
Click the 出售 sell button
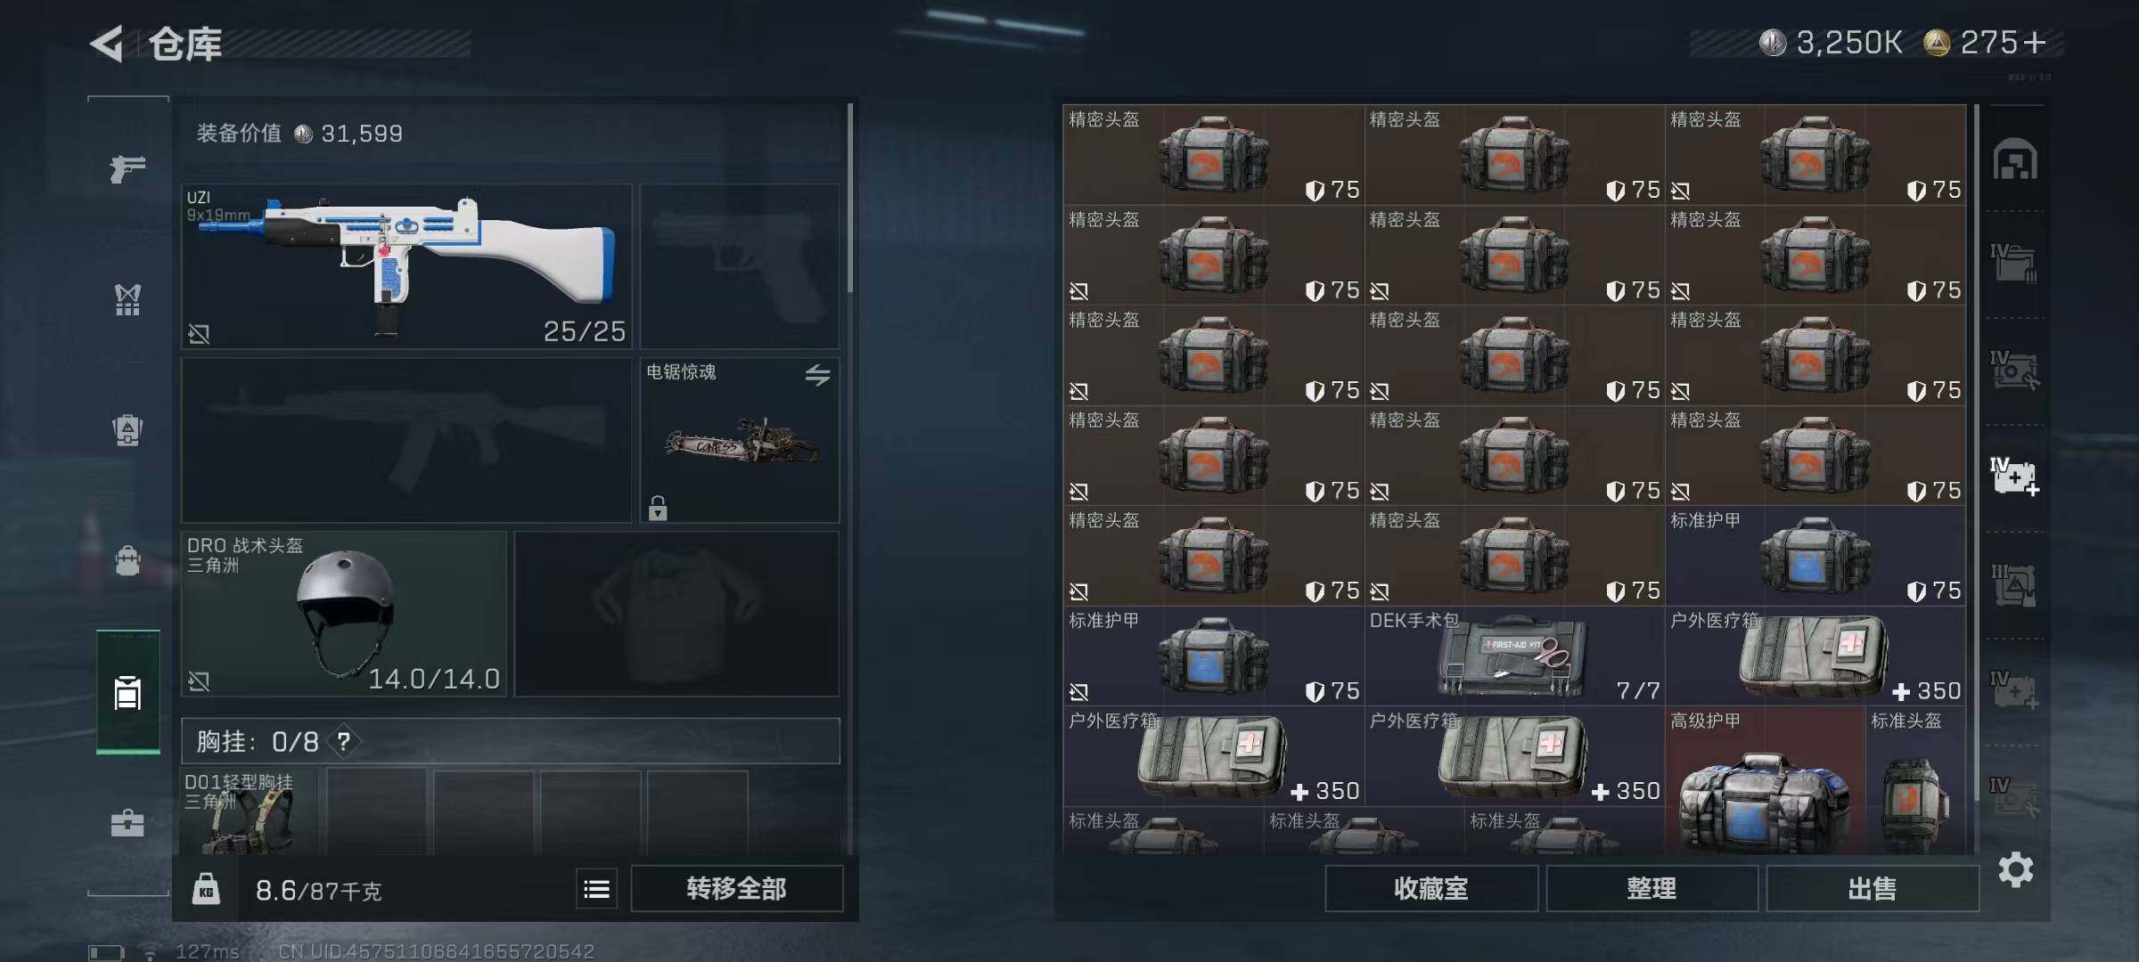coord(1873,889)
